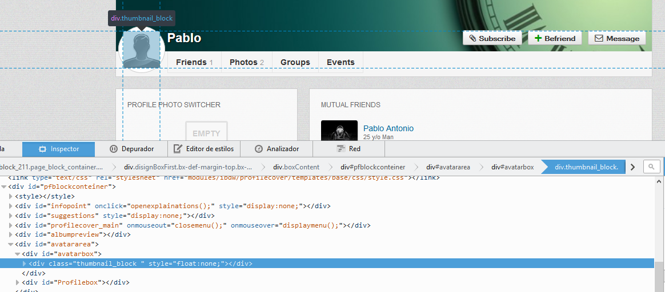Select div#avatarbox in the breadcrumb
The width and height of the screenshot is (665, 292).
pyautogui.click(x=512, y=167)
